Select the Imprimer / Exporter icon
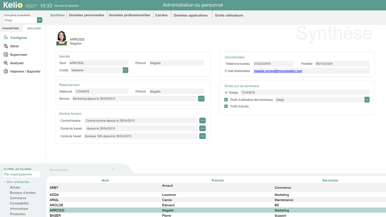386x217 pixels. point(6,71)
